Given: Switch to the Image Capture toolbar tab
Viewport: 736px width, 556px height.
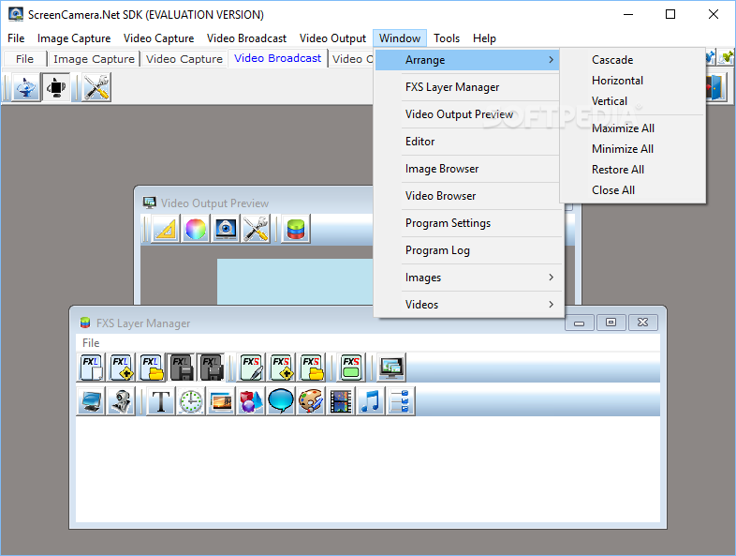Looking at the screenshot, I should [94, 59].
